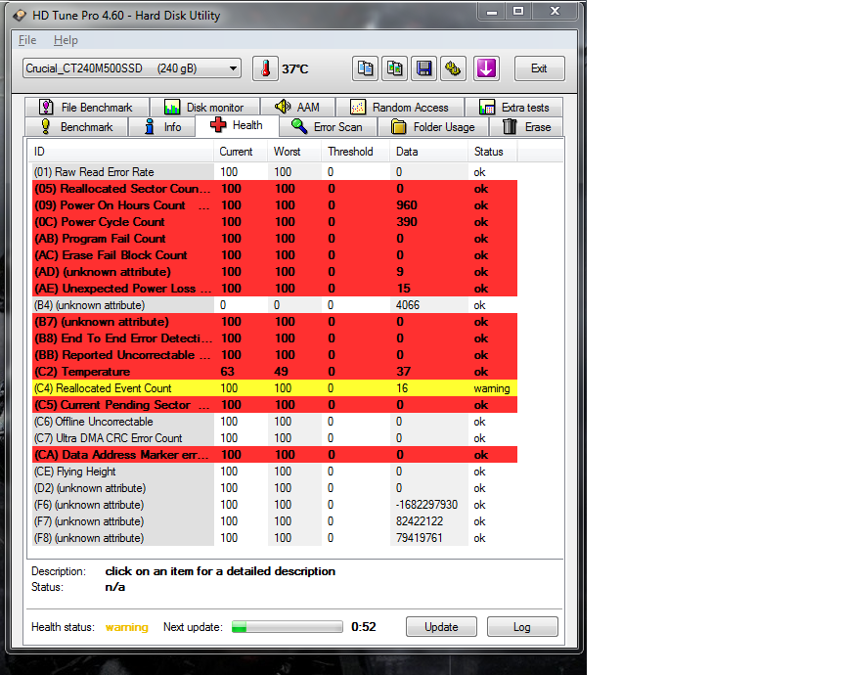845x675 pixels.
Task: Click the Benchmark lightbulb icon
Action: (46, 126)
